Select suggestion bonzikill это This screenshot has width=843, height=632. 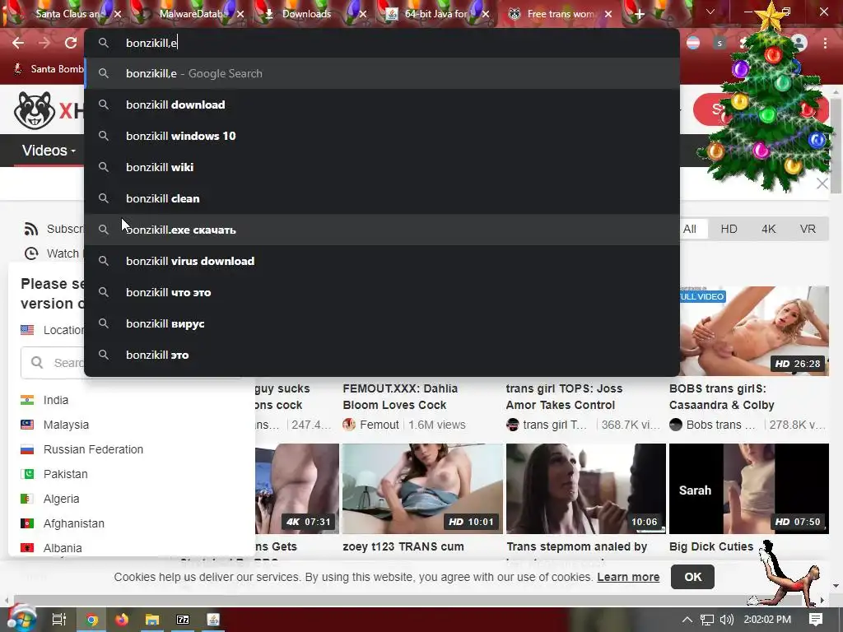pyautogui.click(x=382, y=355)
